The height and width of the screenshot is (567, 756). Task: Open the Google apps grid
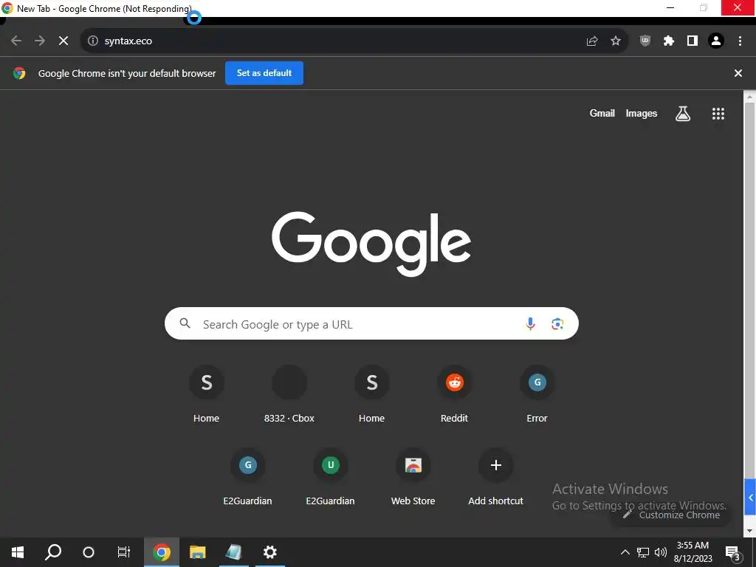tap(718, 114)
